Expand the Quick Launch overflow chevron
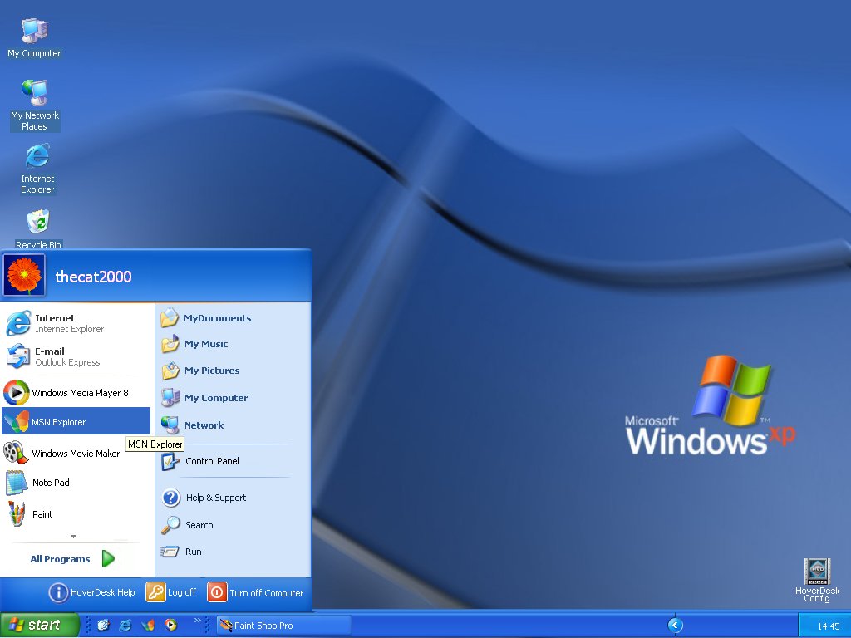Screen dimensions: 851x638 point(198,621)
